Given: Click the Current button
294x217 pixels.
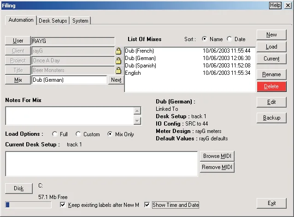Looking at the screenshot, I should pyautogui.click(x=271, y=59).
